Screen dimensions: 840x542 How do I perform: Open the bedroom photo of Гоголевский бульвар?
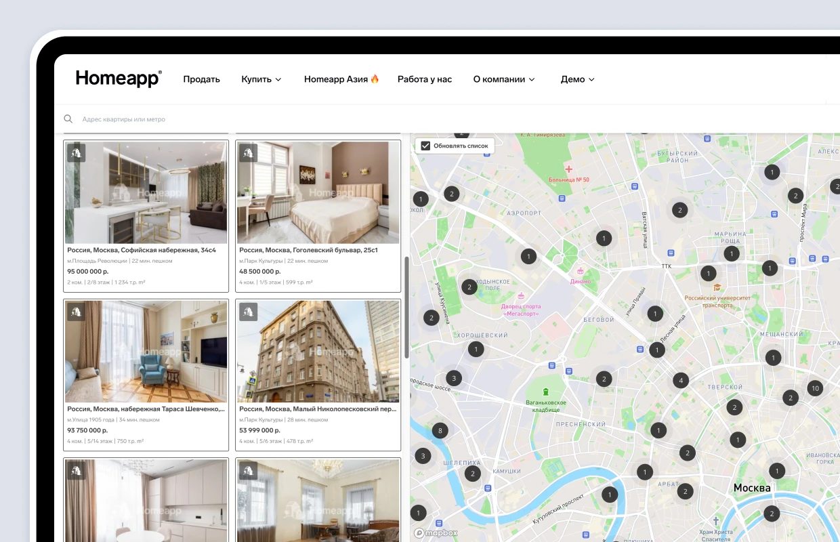click(318, 192)
